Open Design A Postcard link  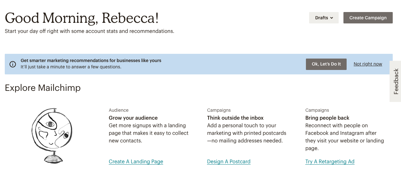click(x=229, y=161)
